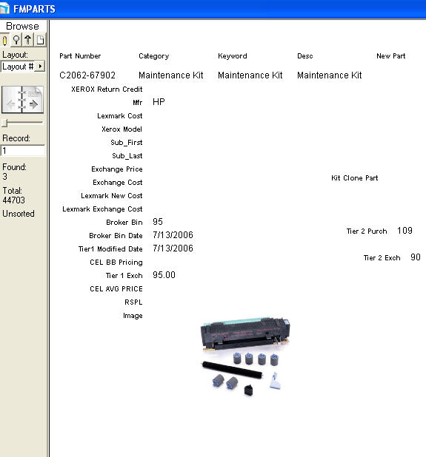
Task: Click the Record number input field
Action: [23, 151]
